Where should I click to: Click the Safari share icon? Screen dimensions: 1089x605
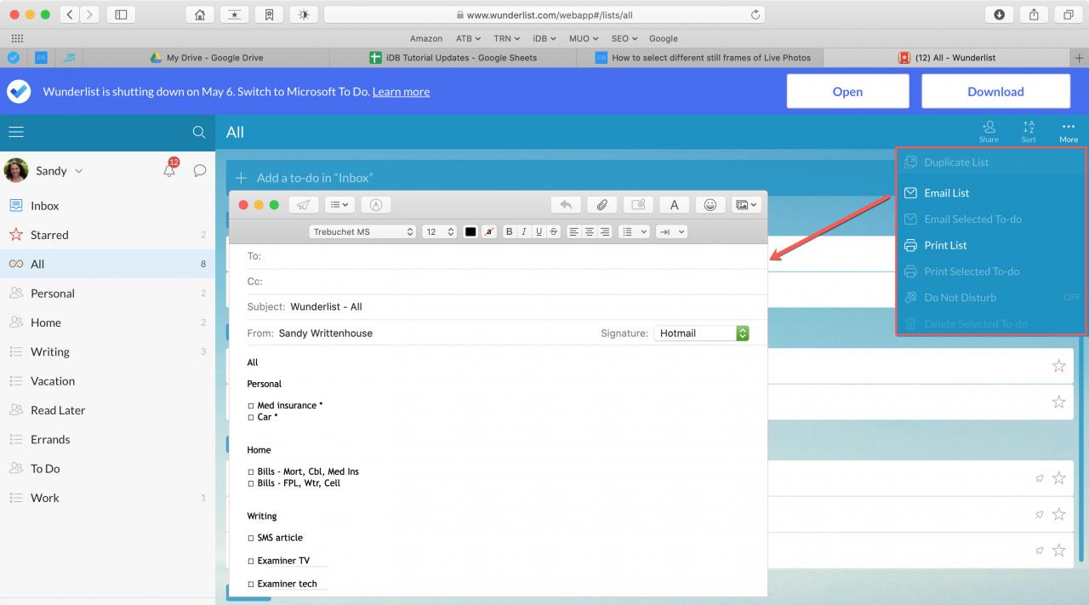(x=1035, y=14)
